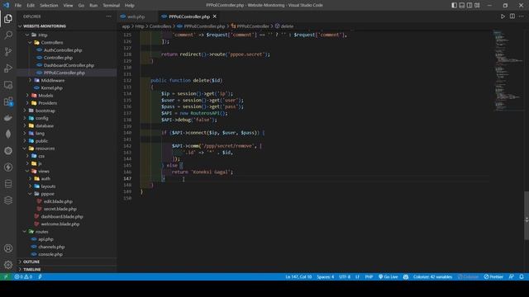The height and width of the screenshot is (297, 529).
Task: Run the PHP file with play icon
Action: click(x=503, y=16)
